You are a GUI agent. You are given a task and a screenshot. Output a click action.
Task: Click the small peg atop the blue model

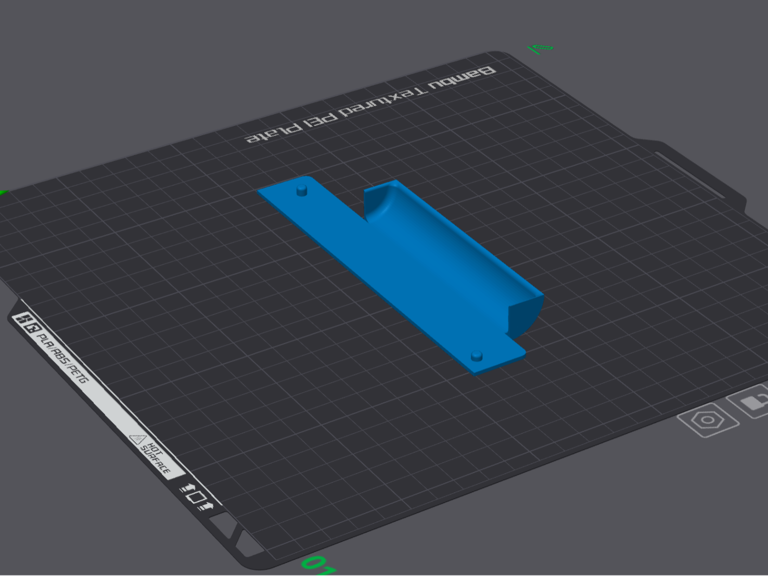pos(302,190)
